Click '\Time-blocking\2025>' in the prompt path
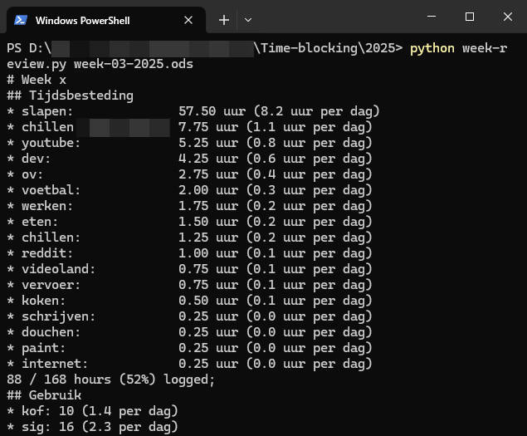This screenshot has height=436, width=527. 329,49
